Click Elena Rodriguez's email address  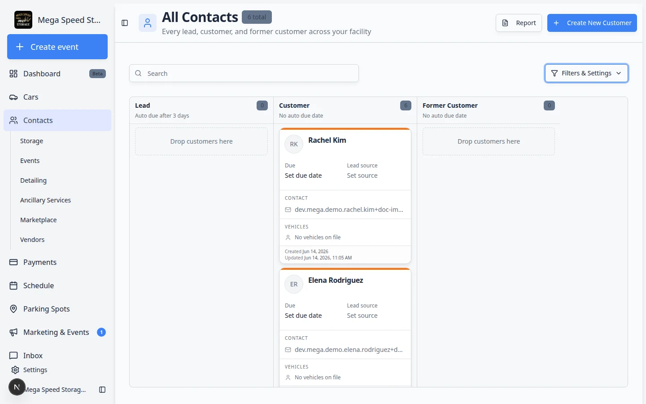tap(349, 350)
